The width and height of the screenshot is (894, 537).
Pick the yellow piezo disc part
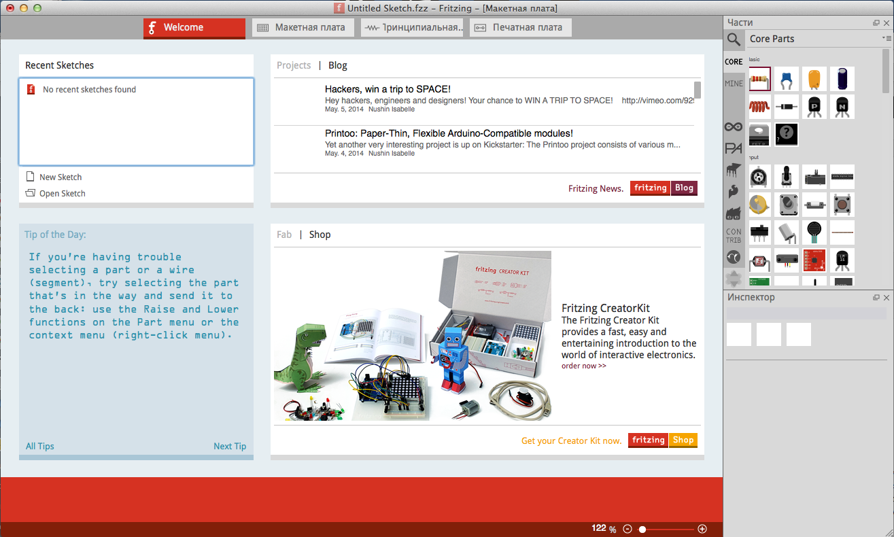coord(759,204)
